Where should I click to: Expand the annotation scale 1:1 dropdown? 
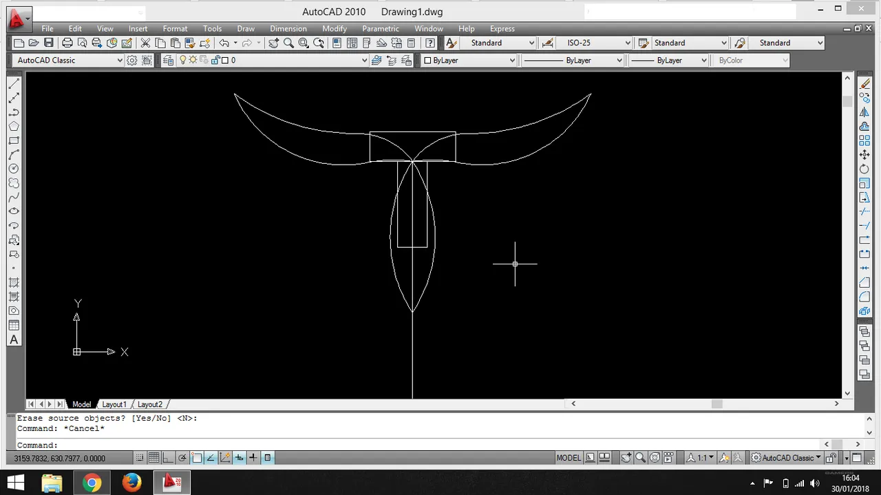pyautogui.click(x=702, y=458)
